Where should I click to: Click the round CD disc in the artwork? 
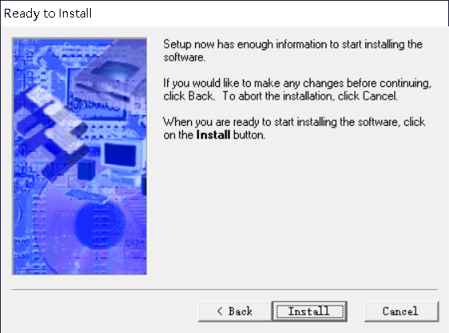(x=100, y=225)
